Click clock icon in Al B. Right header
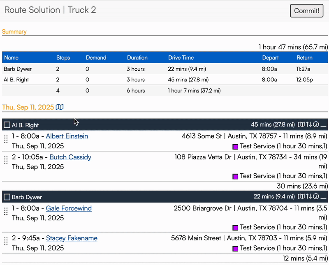329x265 pixels. pyautogui.click(x=316, y=124)
